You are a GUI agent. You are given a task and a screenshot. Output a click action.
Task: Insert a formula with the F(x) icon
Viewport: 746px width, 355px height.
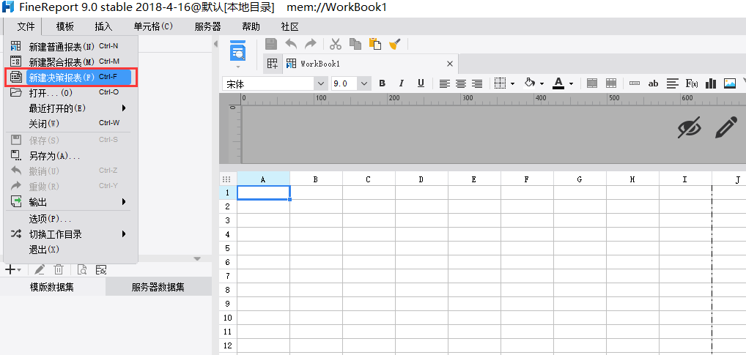(x=691, y=83)
